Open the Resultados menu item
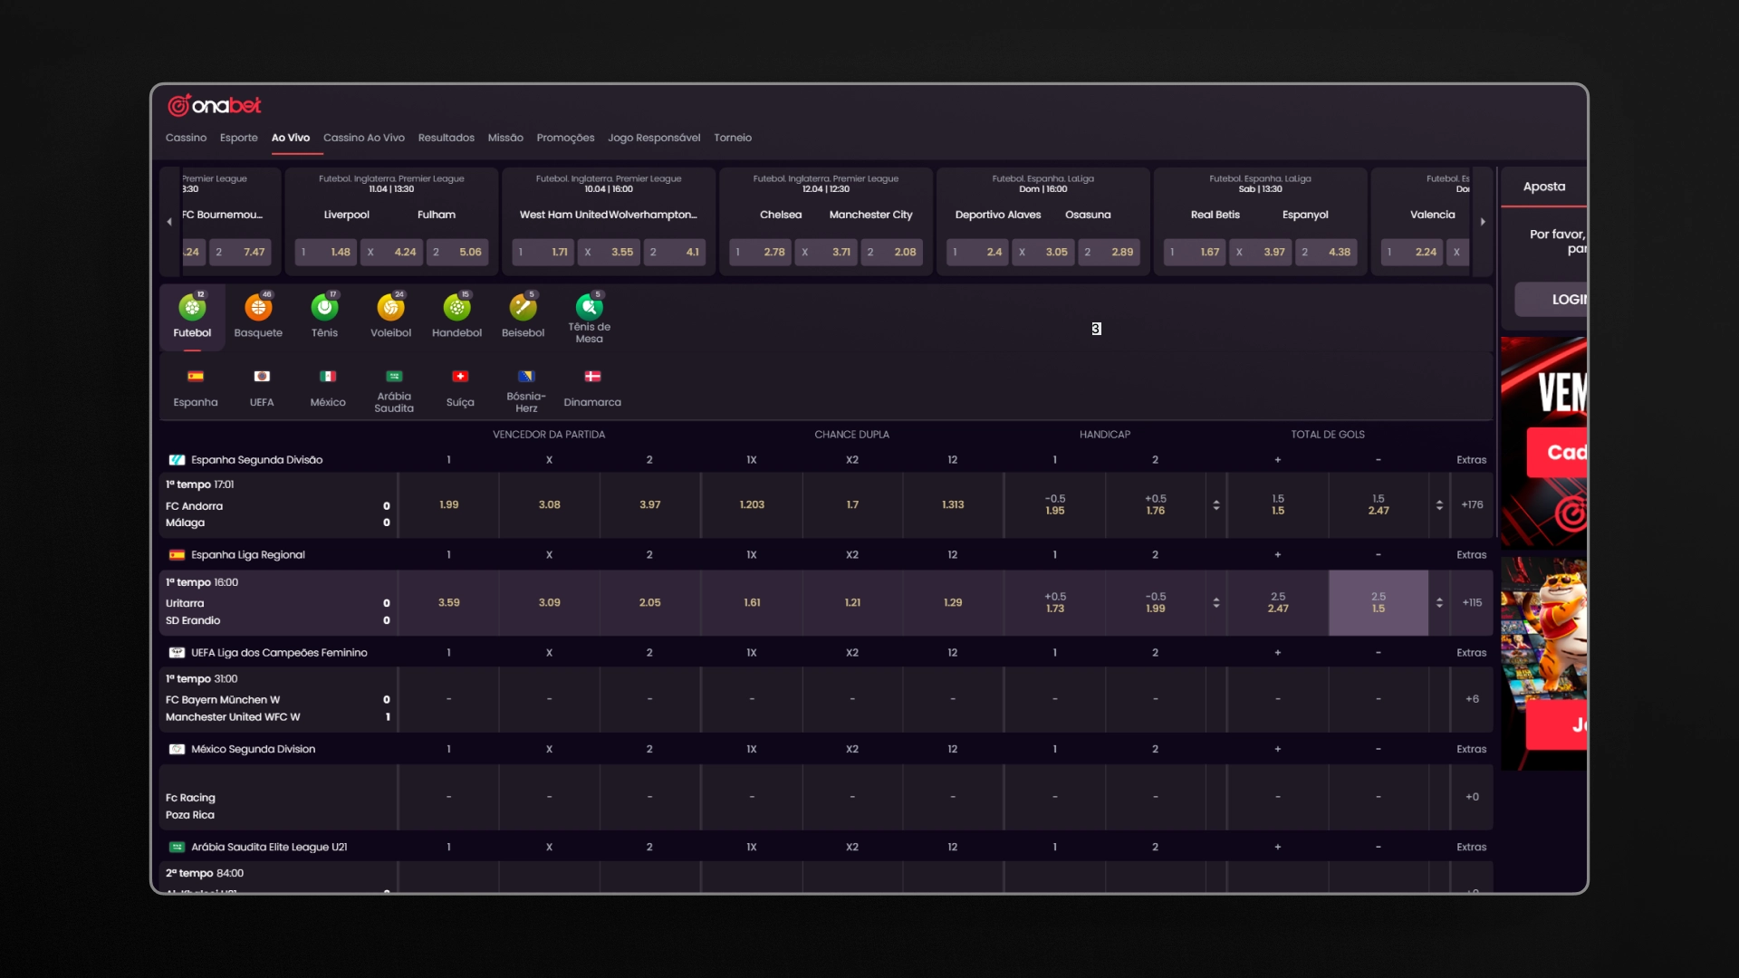This screenshot has width=1739, height=978. coord(446,138)
